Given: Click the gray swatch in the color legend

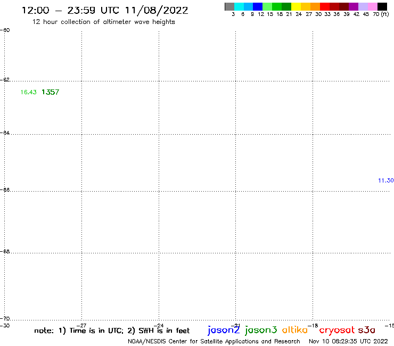Looking at the screenshot, I should tap(229, 6).
